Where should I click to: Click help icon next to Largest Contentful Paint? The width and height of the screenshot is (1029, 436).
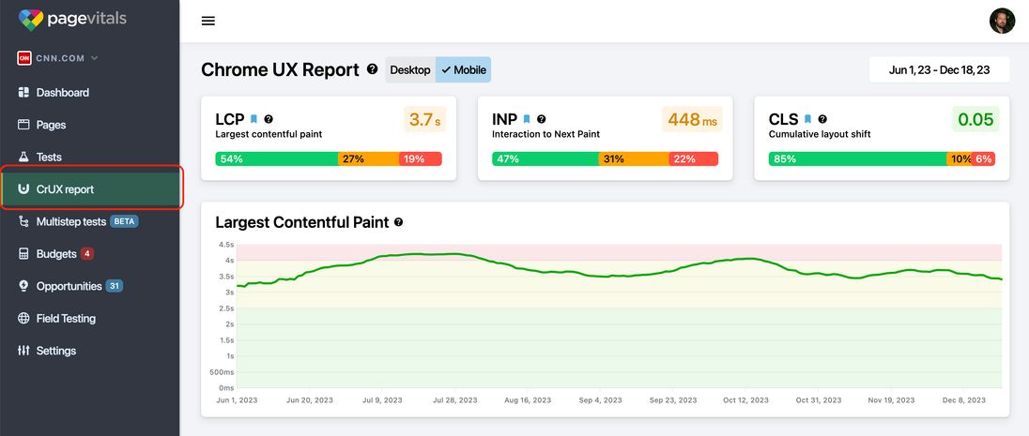(399, 222)
